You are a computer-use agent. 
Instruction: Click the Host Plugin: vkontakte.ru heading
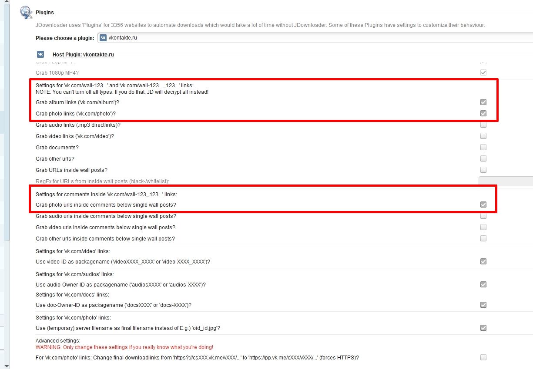(x=83, y=55)
